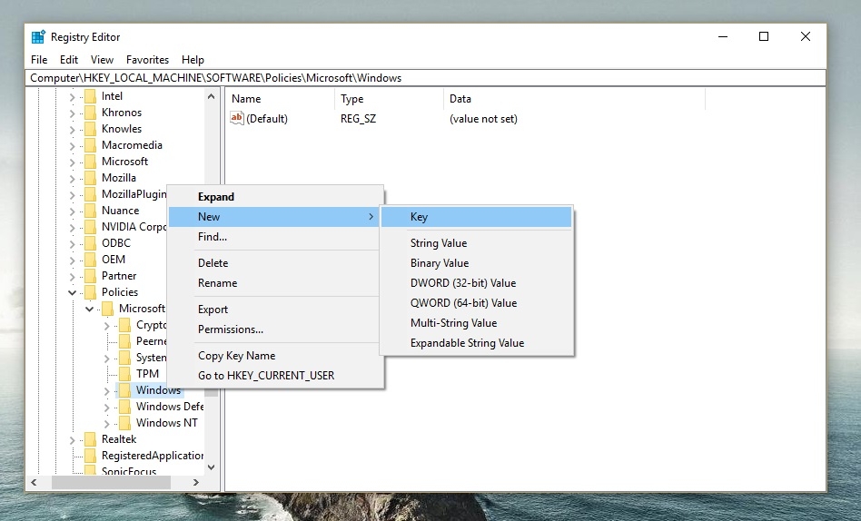Click the horizontal scroll left arrow
This screenshot has width=861, height=521.
point(34,482)
